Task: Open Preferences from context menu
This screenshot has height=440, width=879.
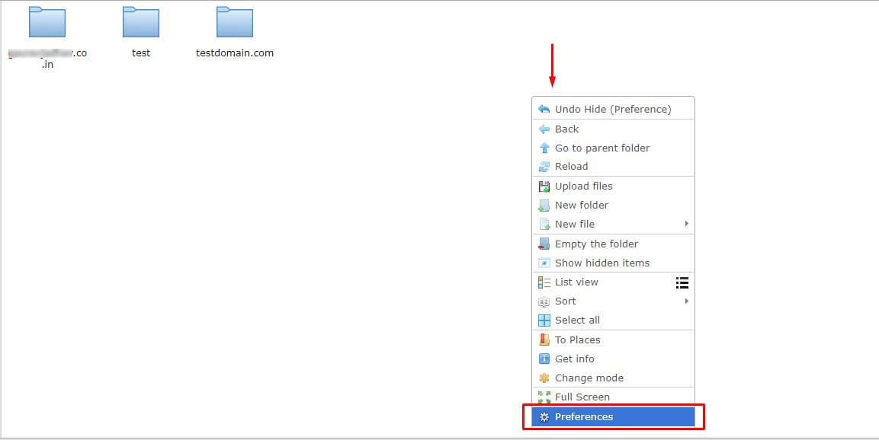Action: 613,417
